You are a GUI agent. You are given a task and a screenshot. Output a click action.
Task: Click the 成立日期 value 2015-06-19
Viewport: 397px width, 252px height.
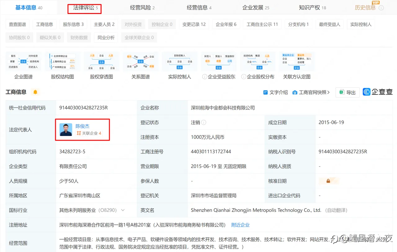click(x=331, y=122)
